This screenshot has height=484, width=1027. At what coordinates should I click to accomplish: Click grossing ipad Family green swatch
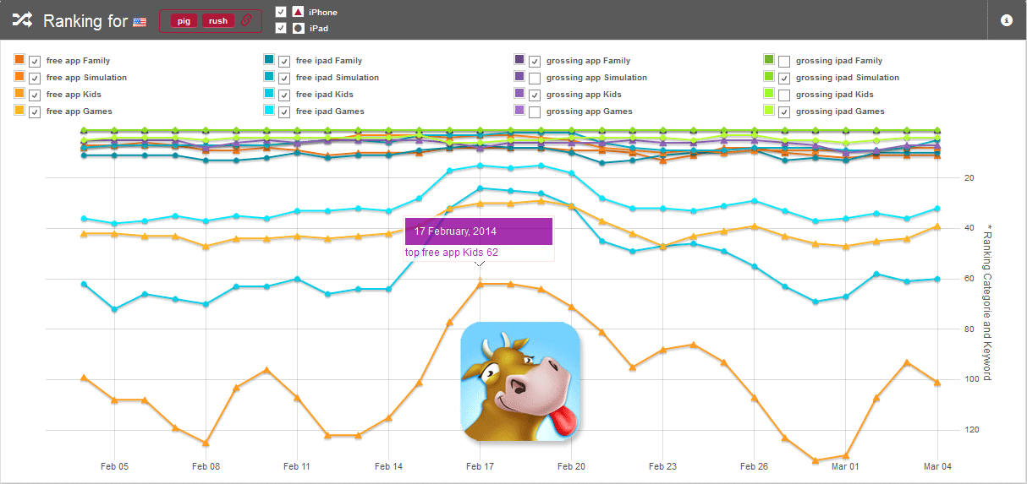[769, 59]
